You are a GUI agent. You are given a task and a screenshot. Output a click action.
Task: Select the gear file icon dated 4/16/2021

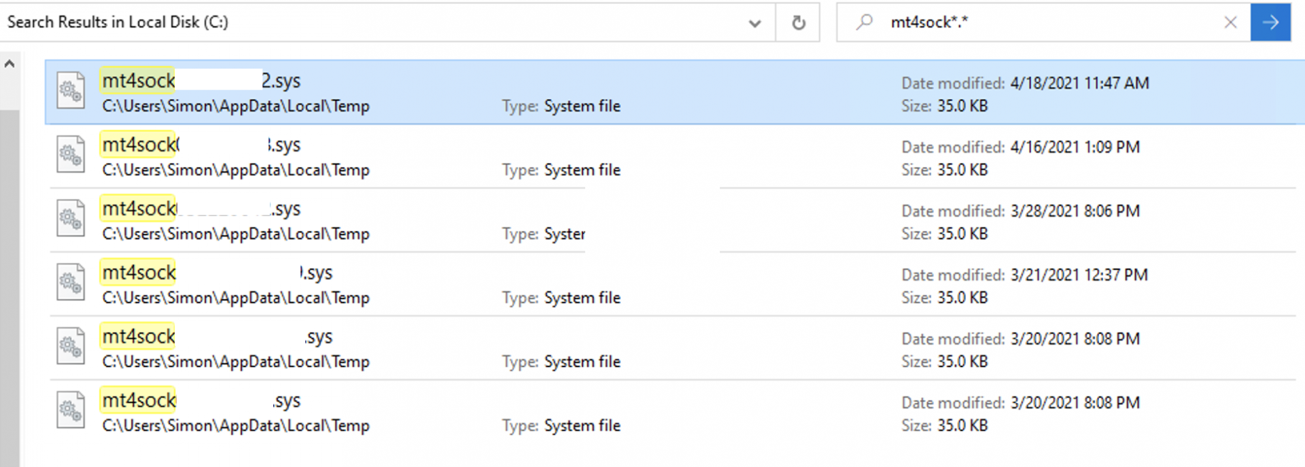pos(71,154)
